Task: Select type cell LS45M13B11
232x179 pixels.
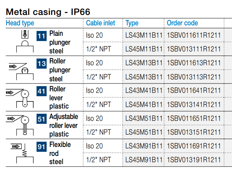Action: (x=144, y=77)
